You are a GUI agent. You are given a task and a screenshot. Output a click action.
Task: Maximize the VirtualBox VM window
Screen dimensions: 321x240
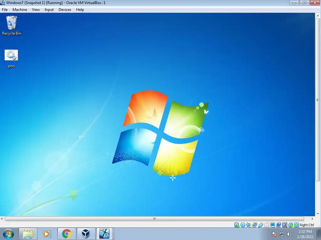pos(305,2)
